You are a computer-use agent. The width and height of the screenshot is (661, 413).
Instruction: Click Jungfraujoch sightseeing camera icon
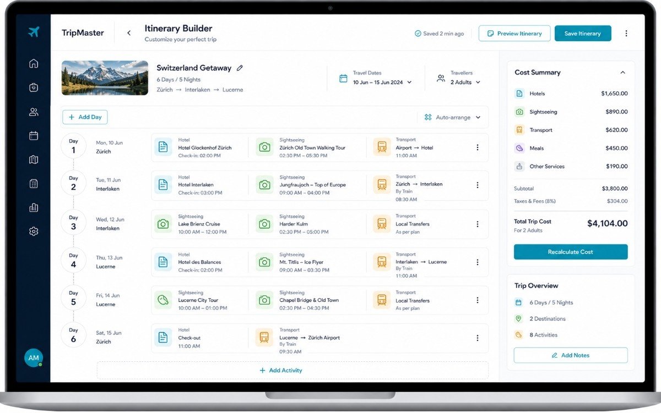(x=264, y=185)
